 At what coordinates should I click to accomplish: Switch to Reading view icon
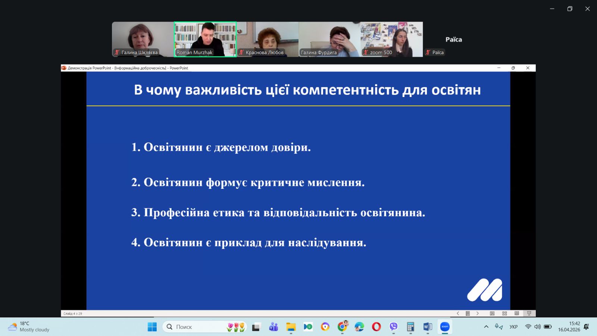click(517, 314)
